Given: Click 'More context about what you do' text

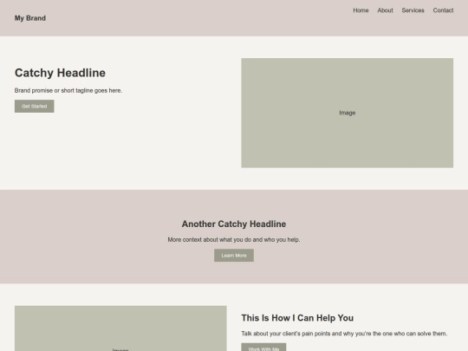Looking at the screenshot, I should tap(234, 240).
